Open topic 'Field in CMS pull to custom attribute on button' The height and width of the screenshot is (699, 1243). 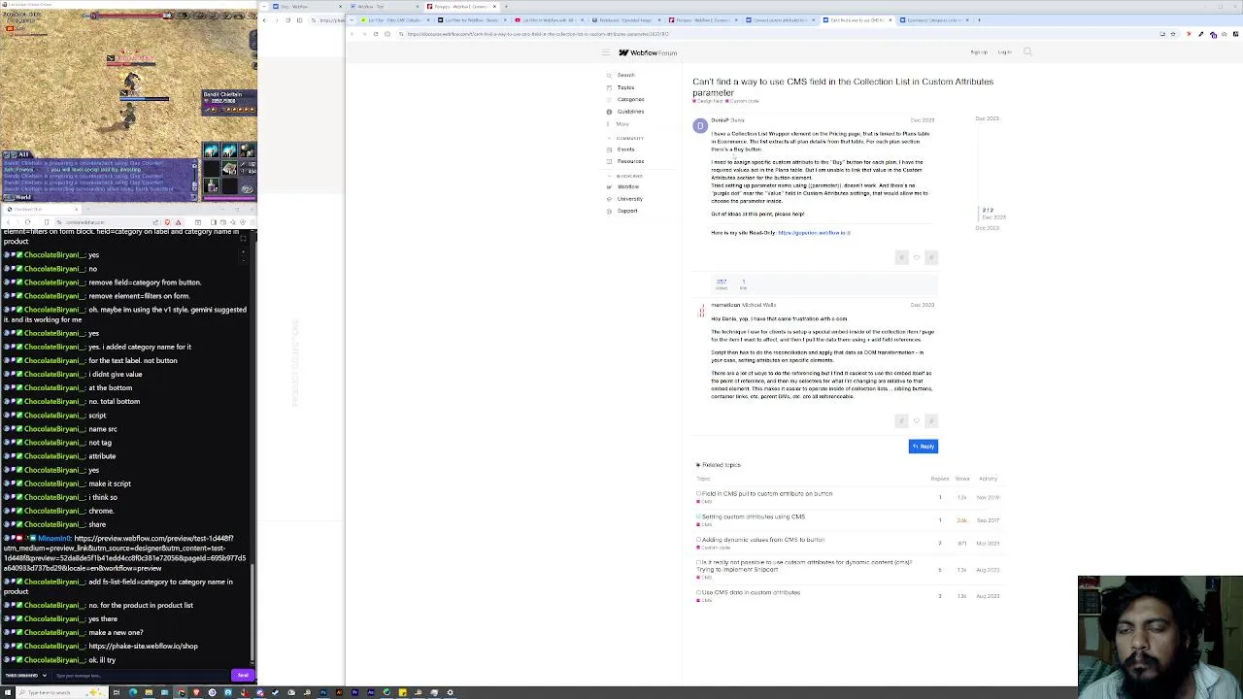(x=767, y=494)
